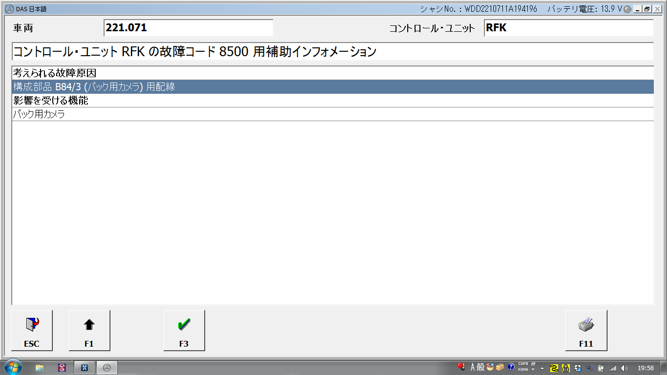Screen dimensions: 667x375
Task: Open the network signal tray icon
Action: pyautogui.click(x=613, y=368)
